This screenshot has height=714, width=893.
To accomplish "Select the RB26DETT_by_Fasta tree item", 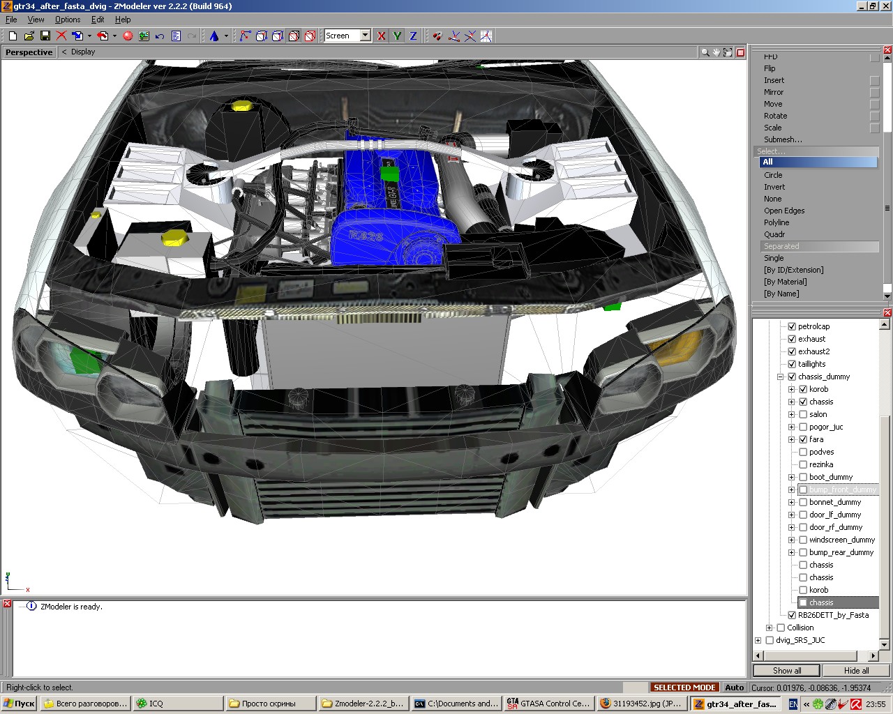I will tap(834, 615).
